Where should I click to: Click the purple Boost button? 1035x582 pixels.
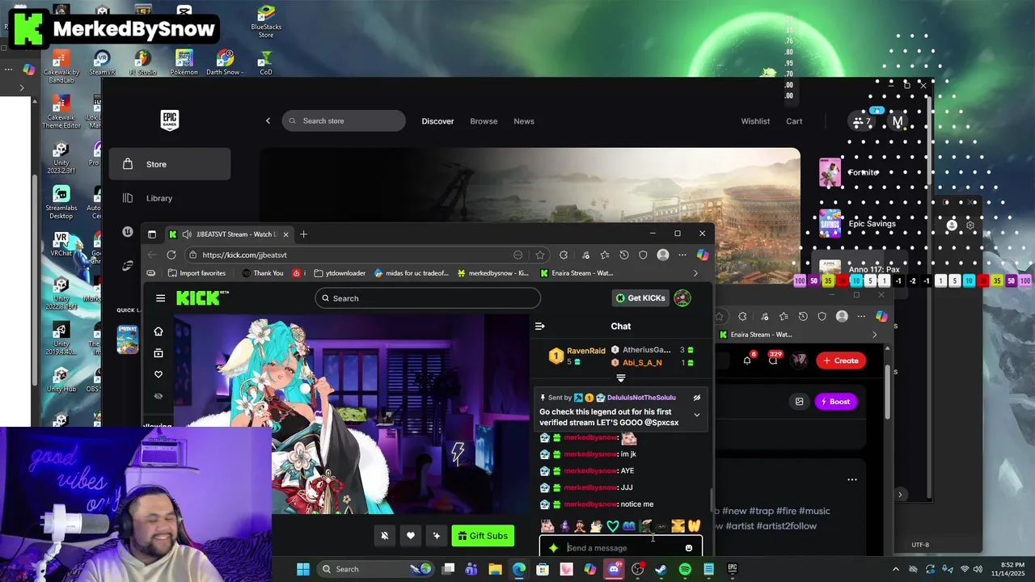point(834,402)
